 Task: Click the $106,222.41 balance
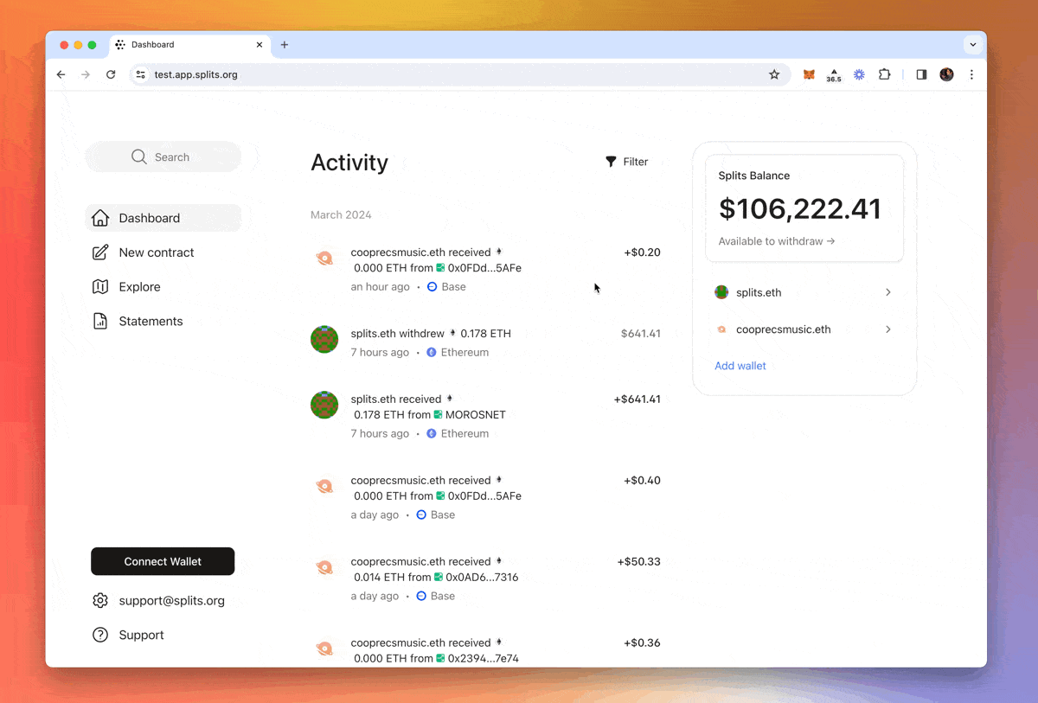click(800, 209)
